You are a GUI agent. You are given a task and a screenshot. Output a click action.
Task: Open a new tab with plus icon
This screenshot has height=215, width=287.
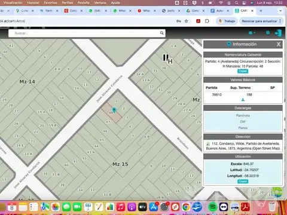(x=261, y=11)
